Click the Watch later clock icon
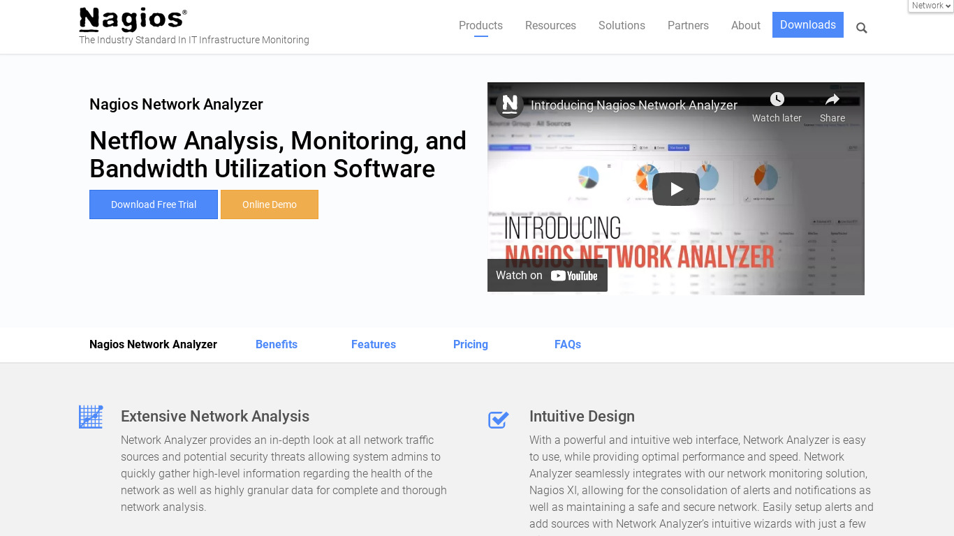The image size is (954, 536). [777, 99]
